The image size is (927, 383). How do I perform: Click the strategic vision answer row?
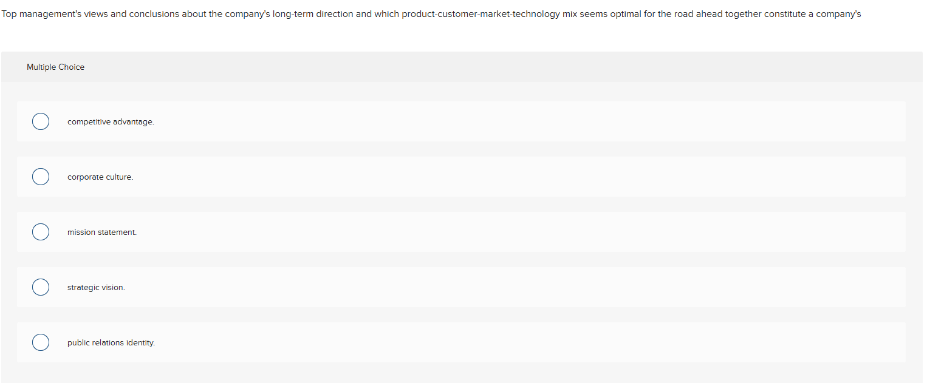[x=425, y=287]
